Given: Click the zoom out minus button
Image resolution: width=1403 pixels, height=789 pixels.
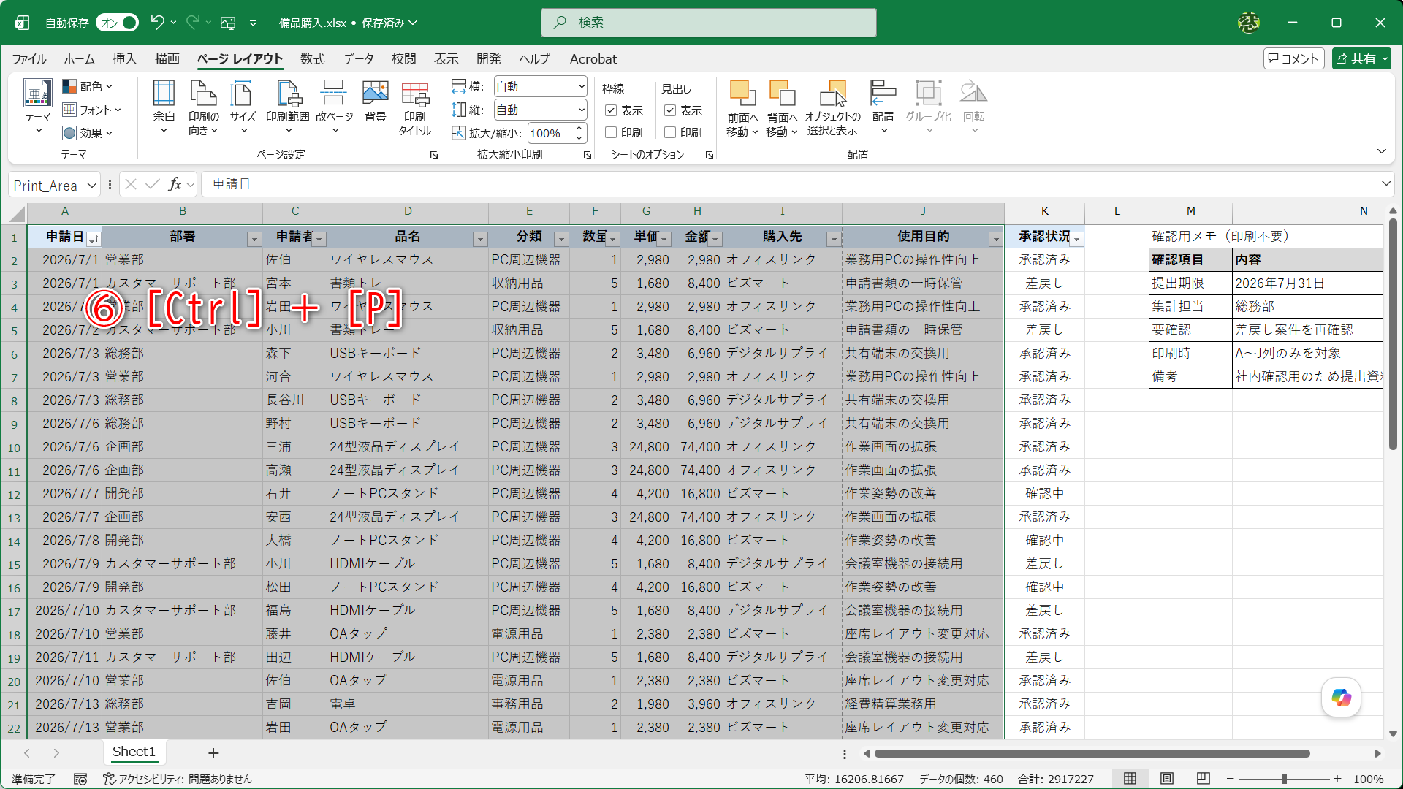Looking at the screenshot, I should click(1231, 779).
